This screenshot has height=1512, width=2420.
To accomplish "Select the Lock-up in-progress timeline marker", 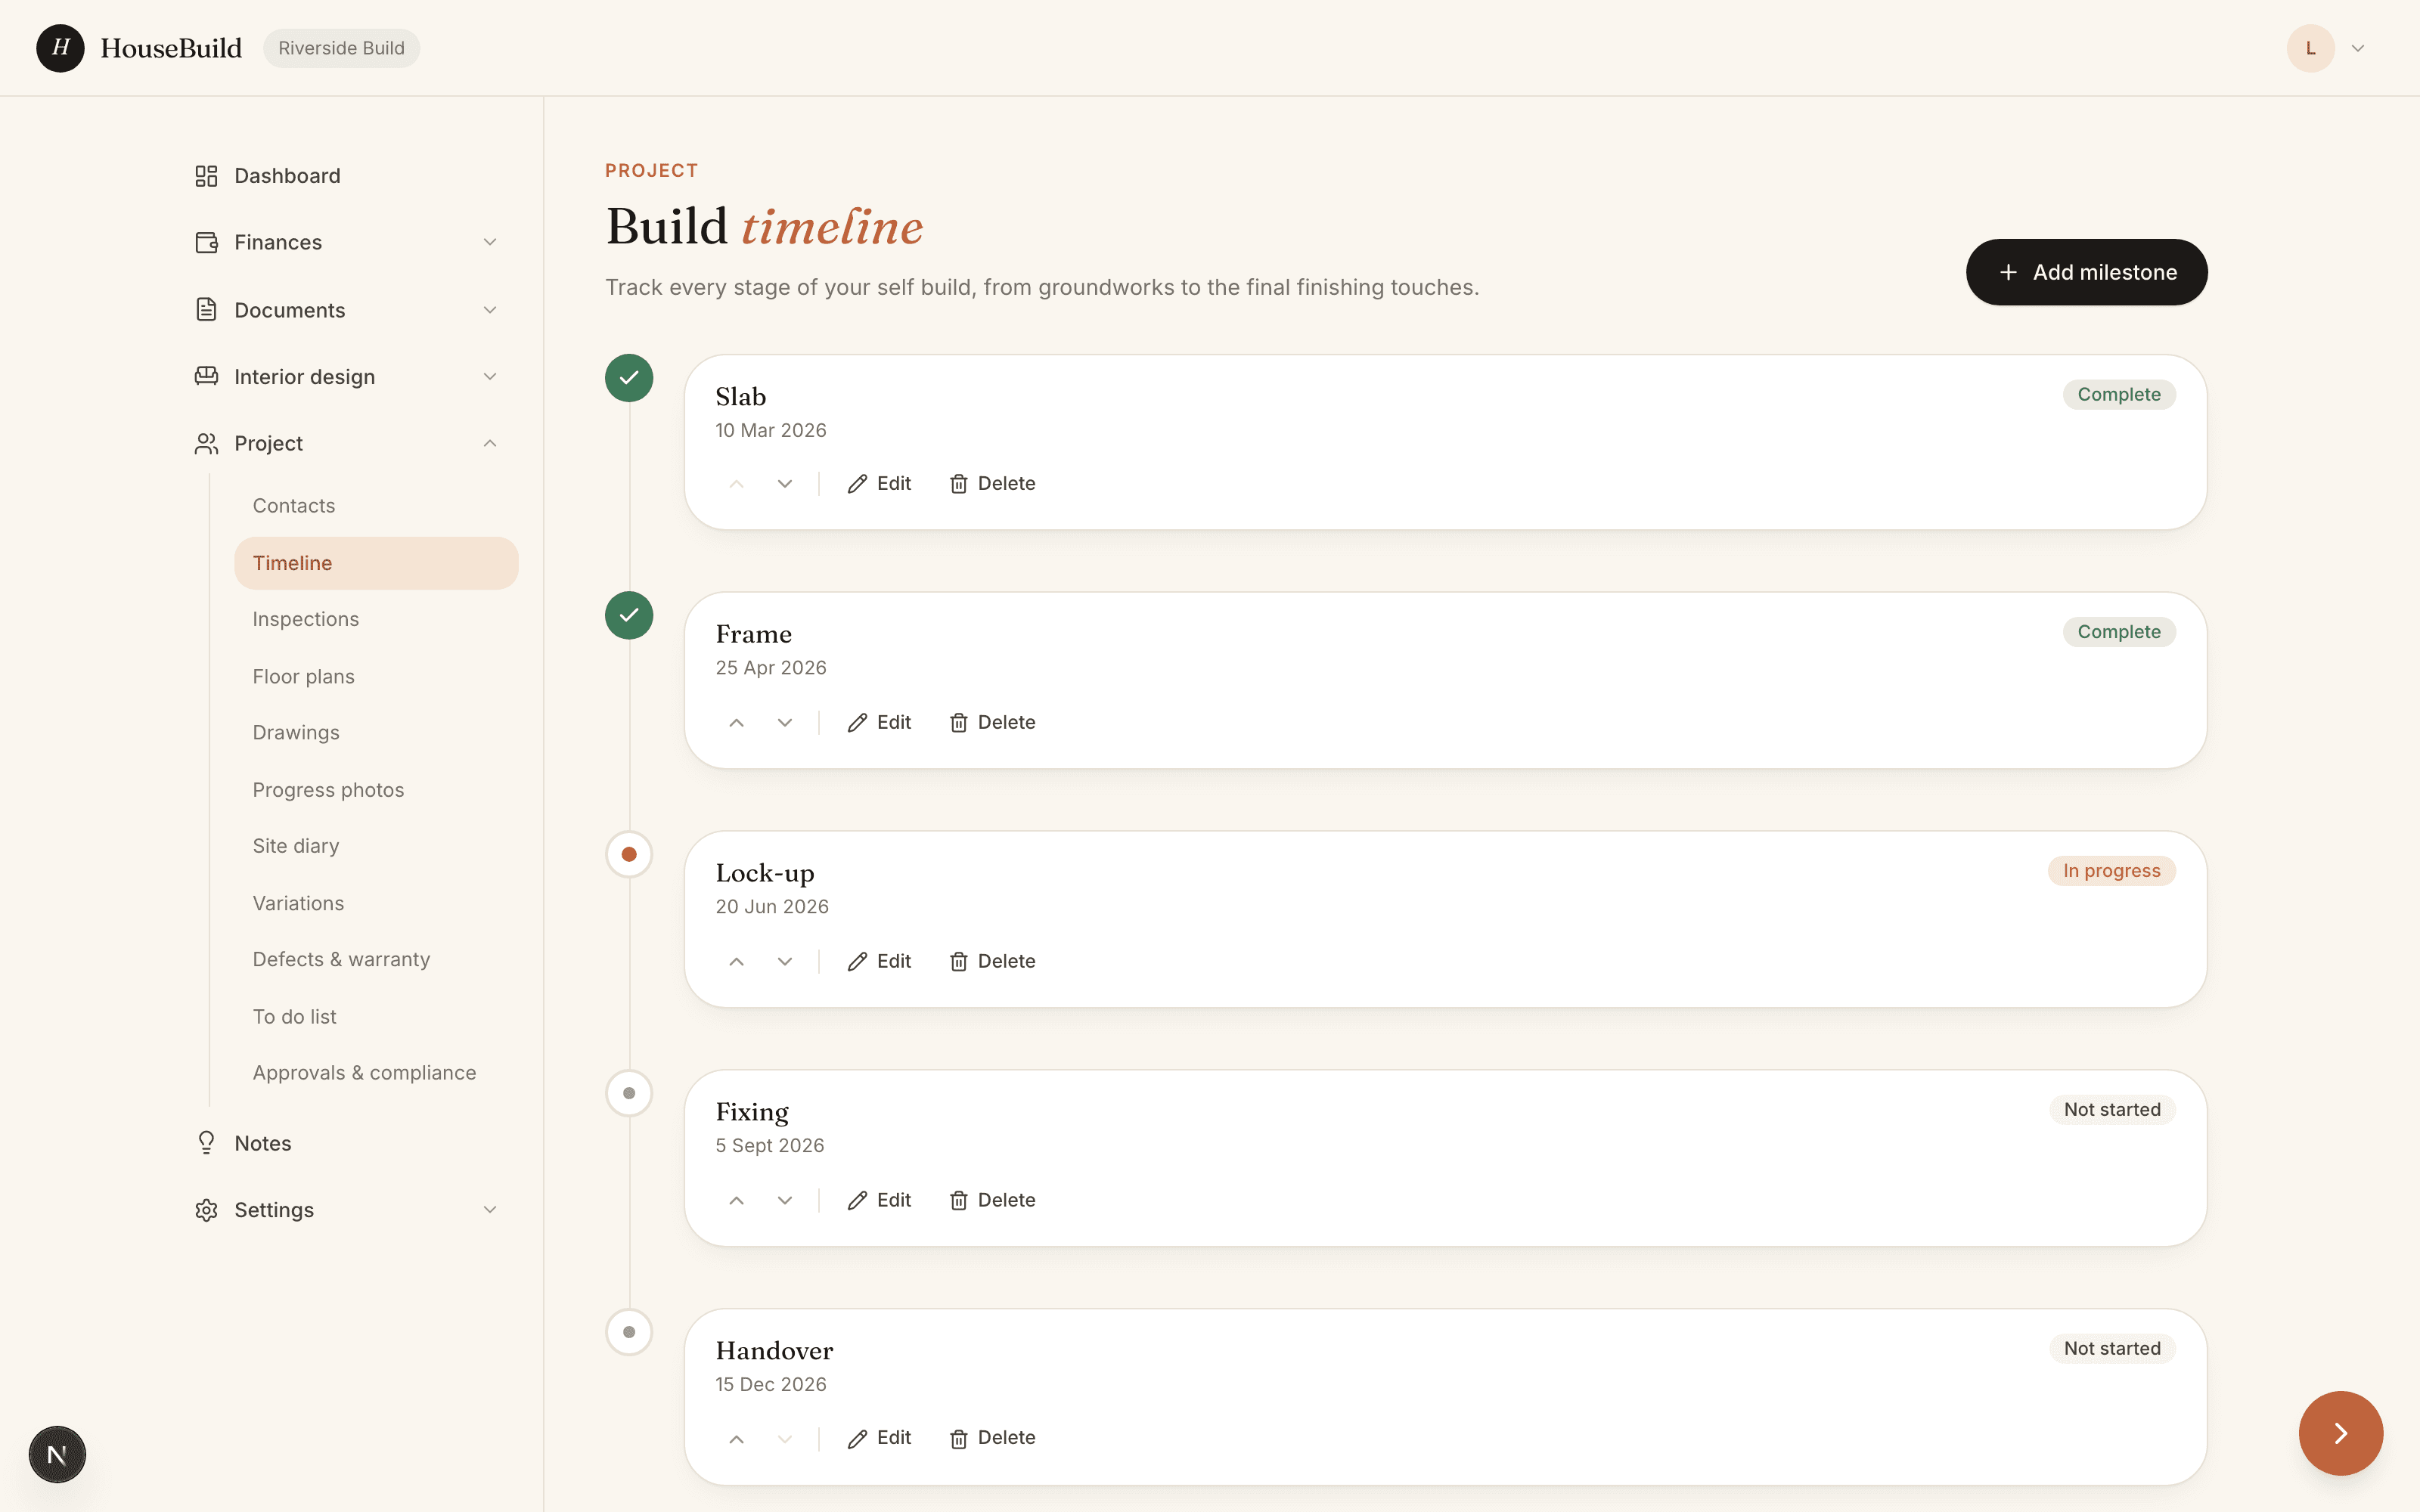I will click(629, 854).
